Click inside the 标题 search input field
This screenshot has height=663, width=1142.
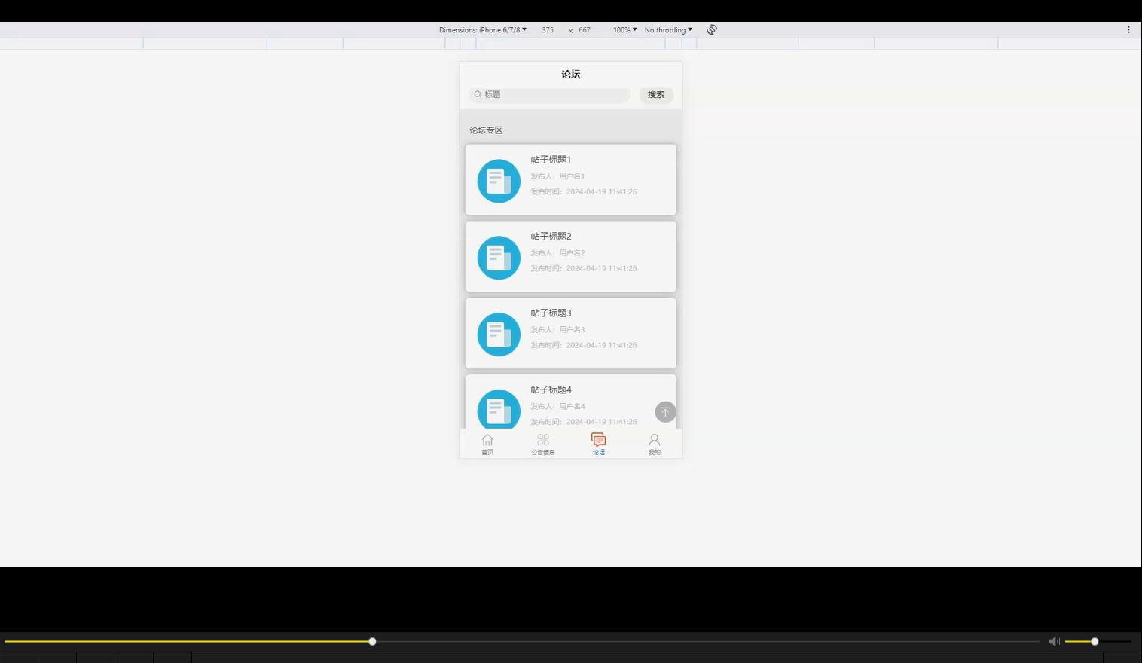coord(548,94)
